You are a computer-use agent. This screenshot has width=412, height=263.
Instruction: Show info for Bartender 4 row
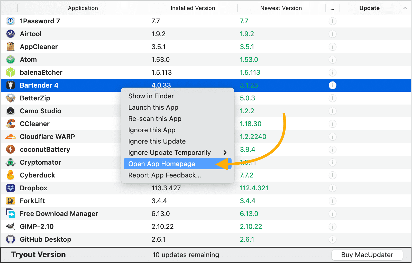coord(333,85)
